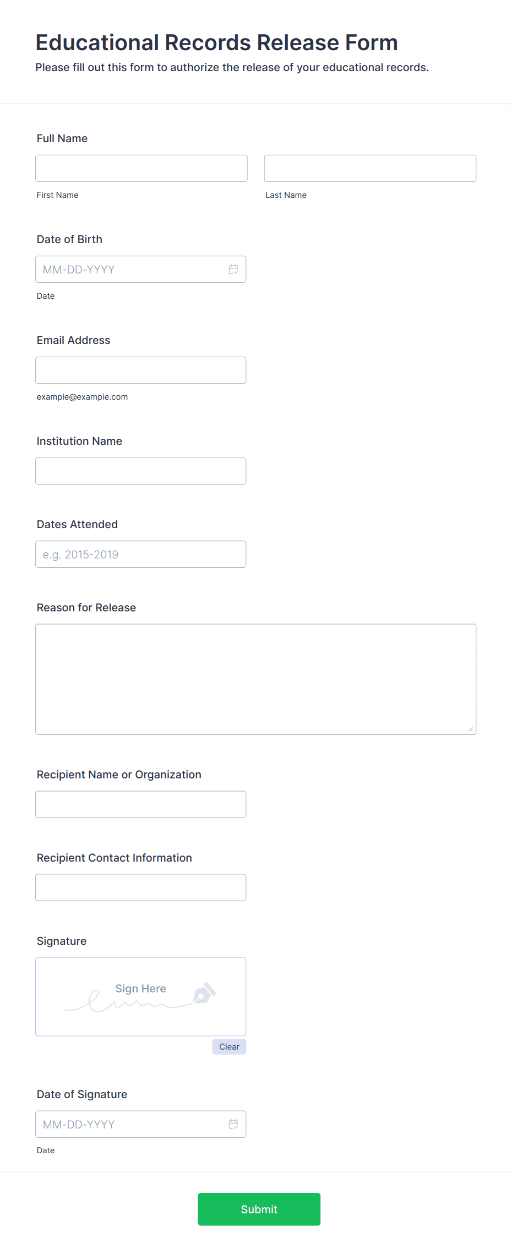Click the First Name input field
This screenshot has height=1253, width=512.
tap(141, 168)
